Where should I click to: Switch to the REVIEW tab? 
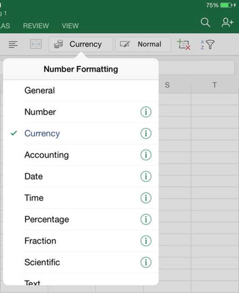[36, 26]
